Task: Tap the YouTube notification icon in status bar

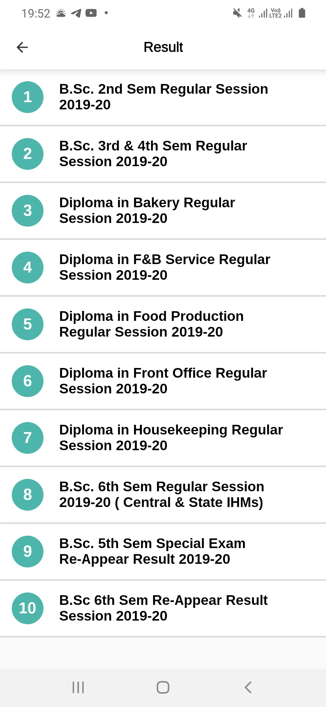Action: click(x=91, y=13)
